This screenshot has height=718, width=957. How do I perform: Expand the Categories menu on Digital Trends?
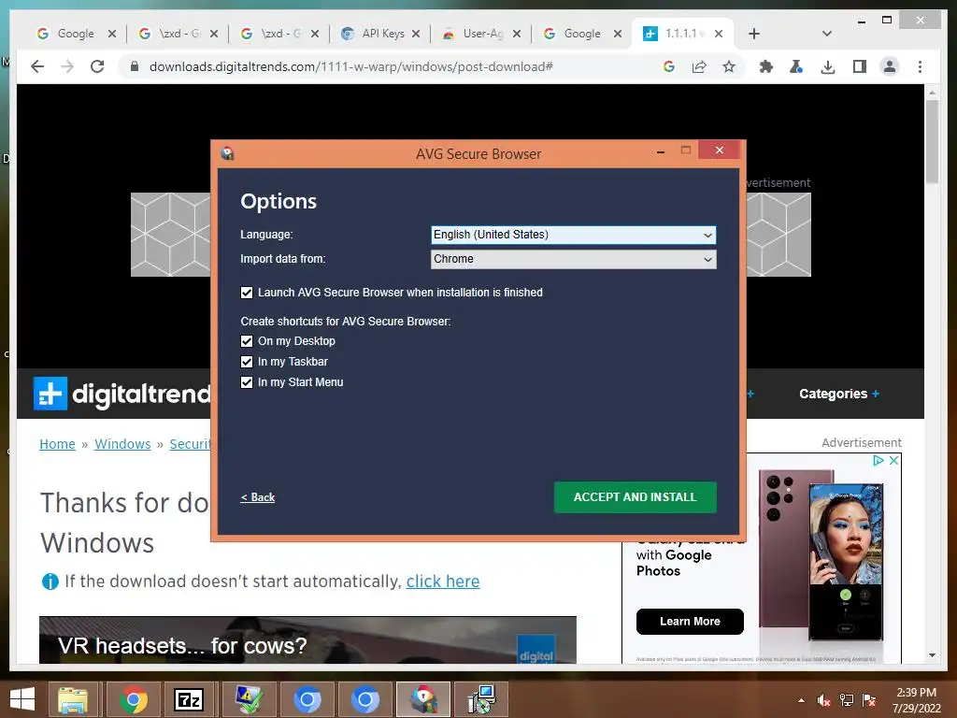(839, 394)
